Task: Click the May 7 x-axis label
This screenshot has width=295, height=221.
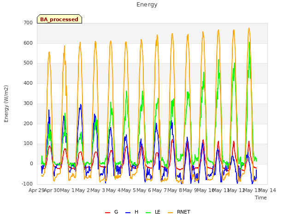Action: (x=159, y=190)
